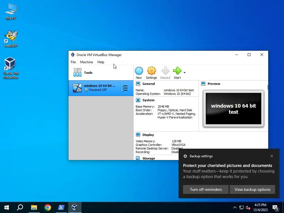Click the Storage section header
Screen dimensions: 284x213
(149, 158)
